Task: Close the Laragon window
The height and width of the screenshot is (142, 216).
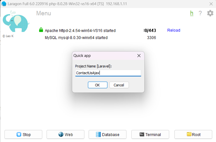Action: (211, 4)
